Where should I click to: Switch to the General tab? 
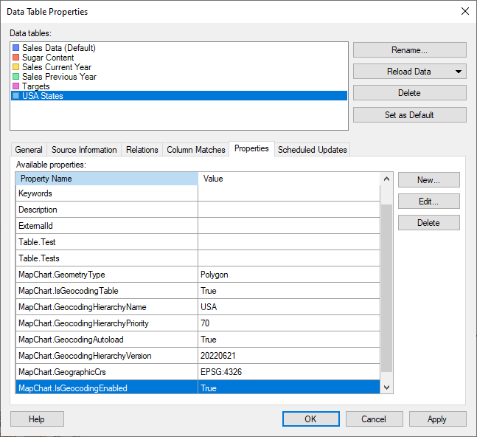(29, 150)
